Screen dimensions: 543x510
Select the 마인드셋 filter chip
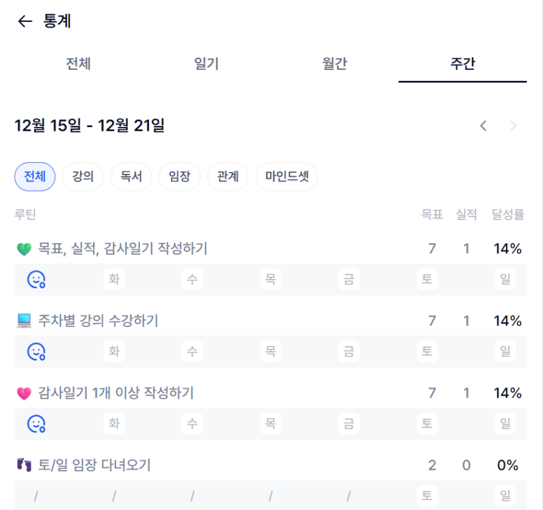pyautogui.click(x=287, y=177)
